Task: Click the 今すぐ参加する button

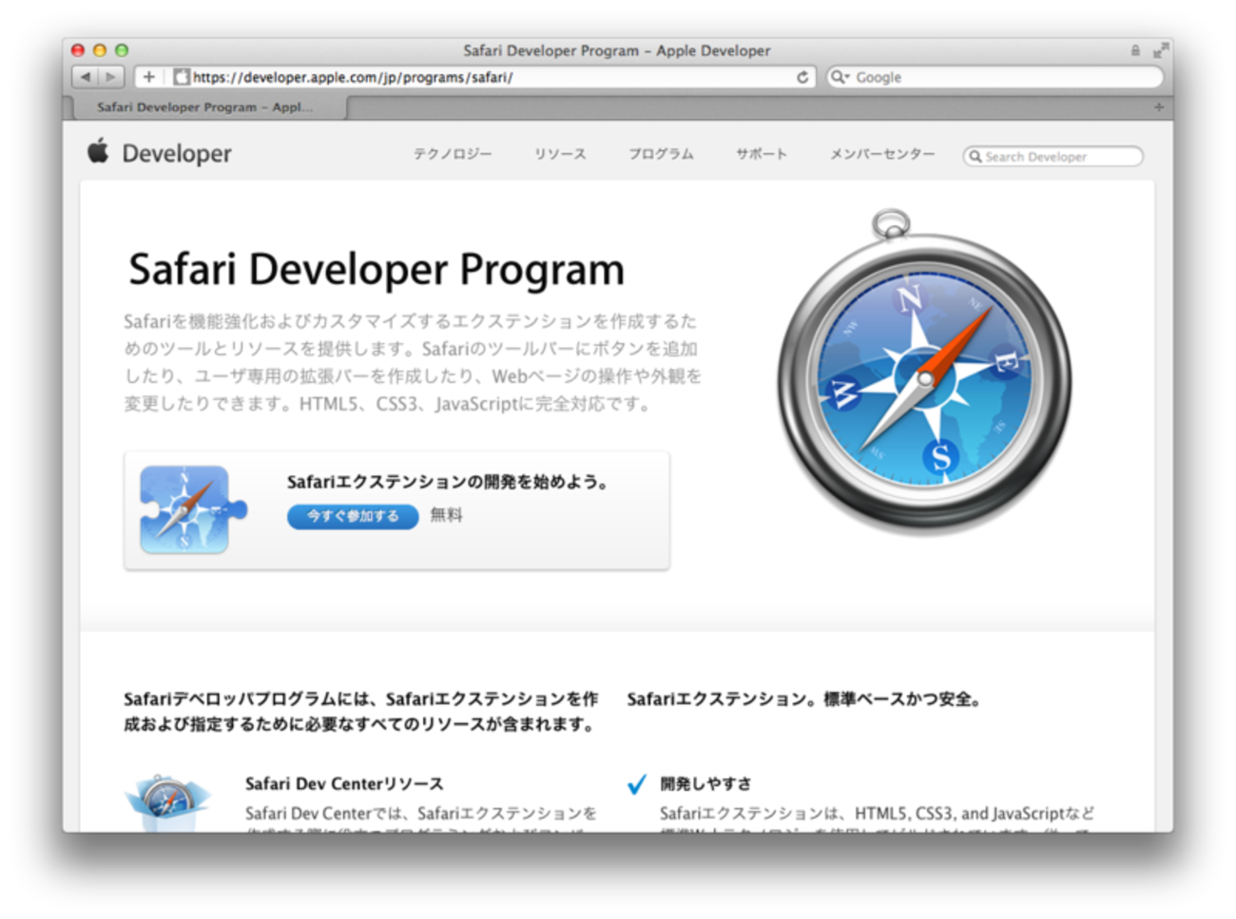Action: click(x=353, y=516)
